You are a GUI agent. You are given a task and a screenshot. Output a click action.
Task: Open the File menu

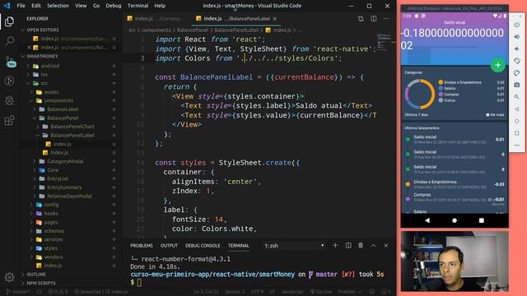pos(21,6)
